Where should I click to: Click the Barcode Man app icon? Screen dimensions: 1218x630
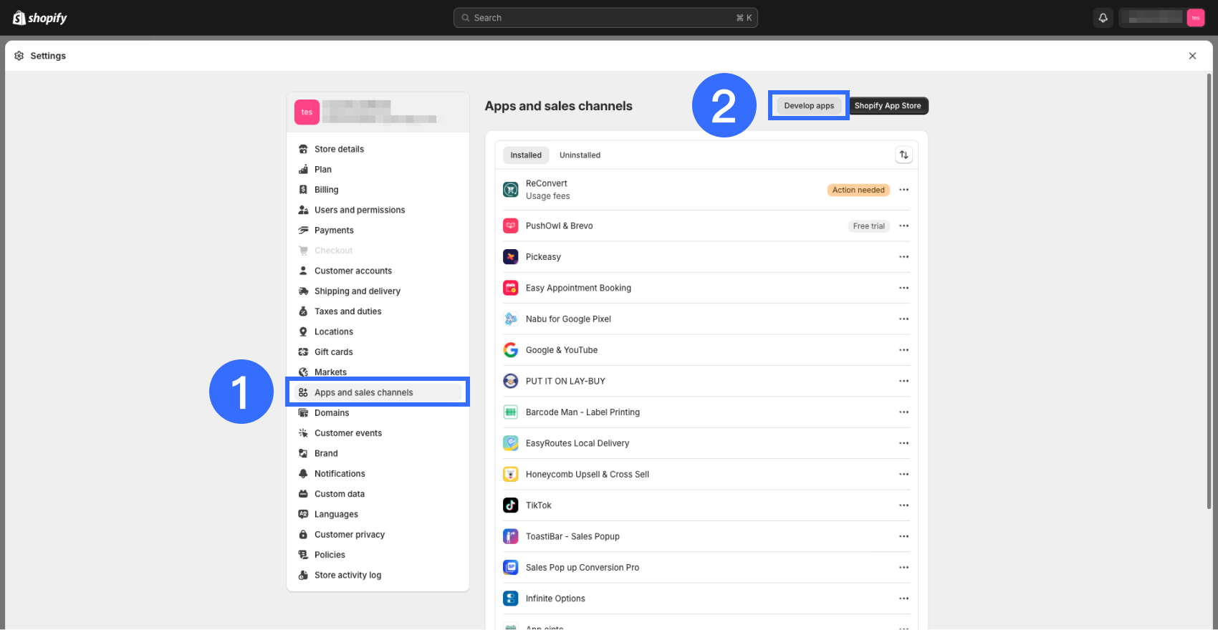[511, 412]
